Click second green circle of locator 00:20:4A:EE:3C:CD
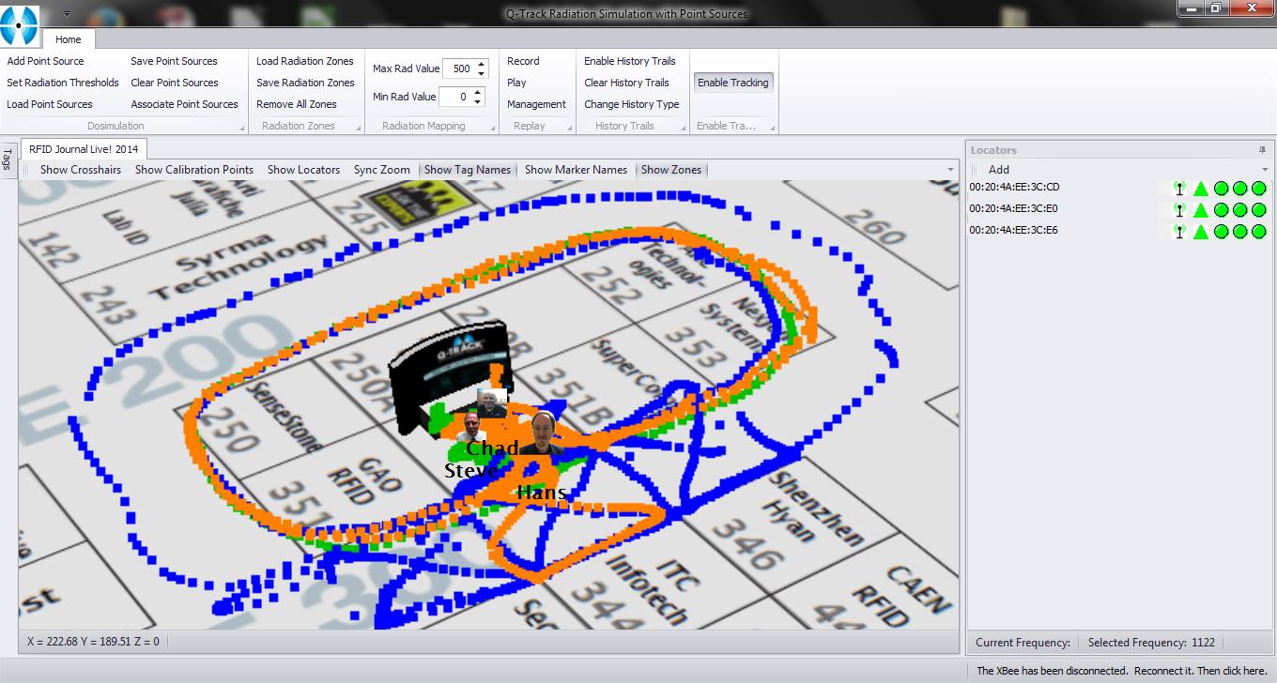1277x683 pixels. (1239, 188)
